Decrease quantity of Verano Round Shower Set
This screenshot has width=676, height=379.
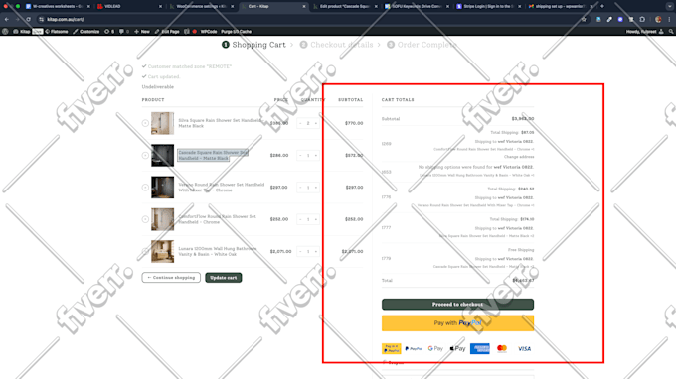click(300, 188)
